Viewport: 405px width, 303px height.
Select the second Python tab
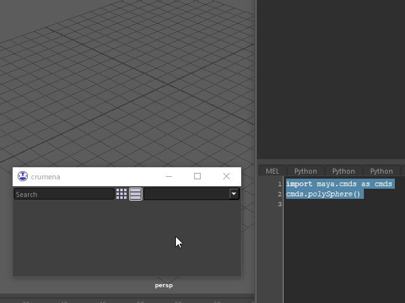344,171
